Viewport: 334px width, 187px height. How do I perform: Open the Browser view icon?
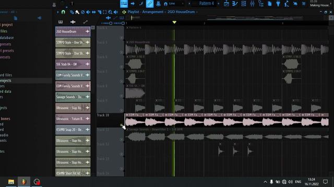[261, 4]
